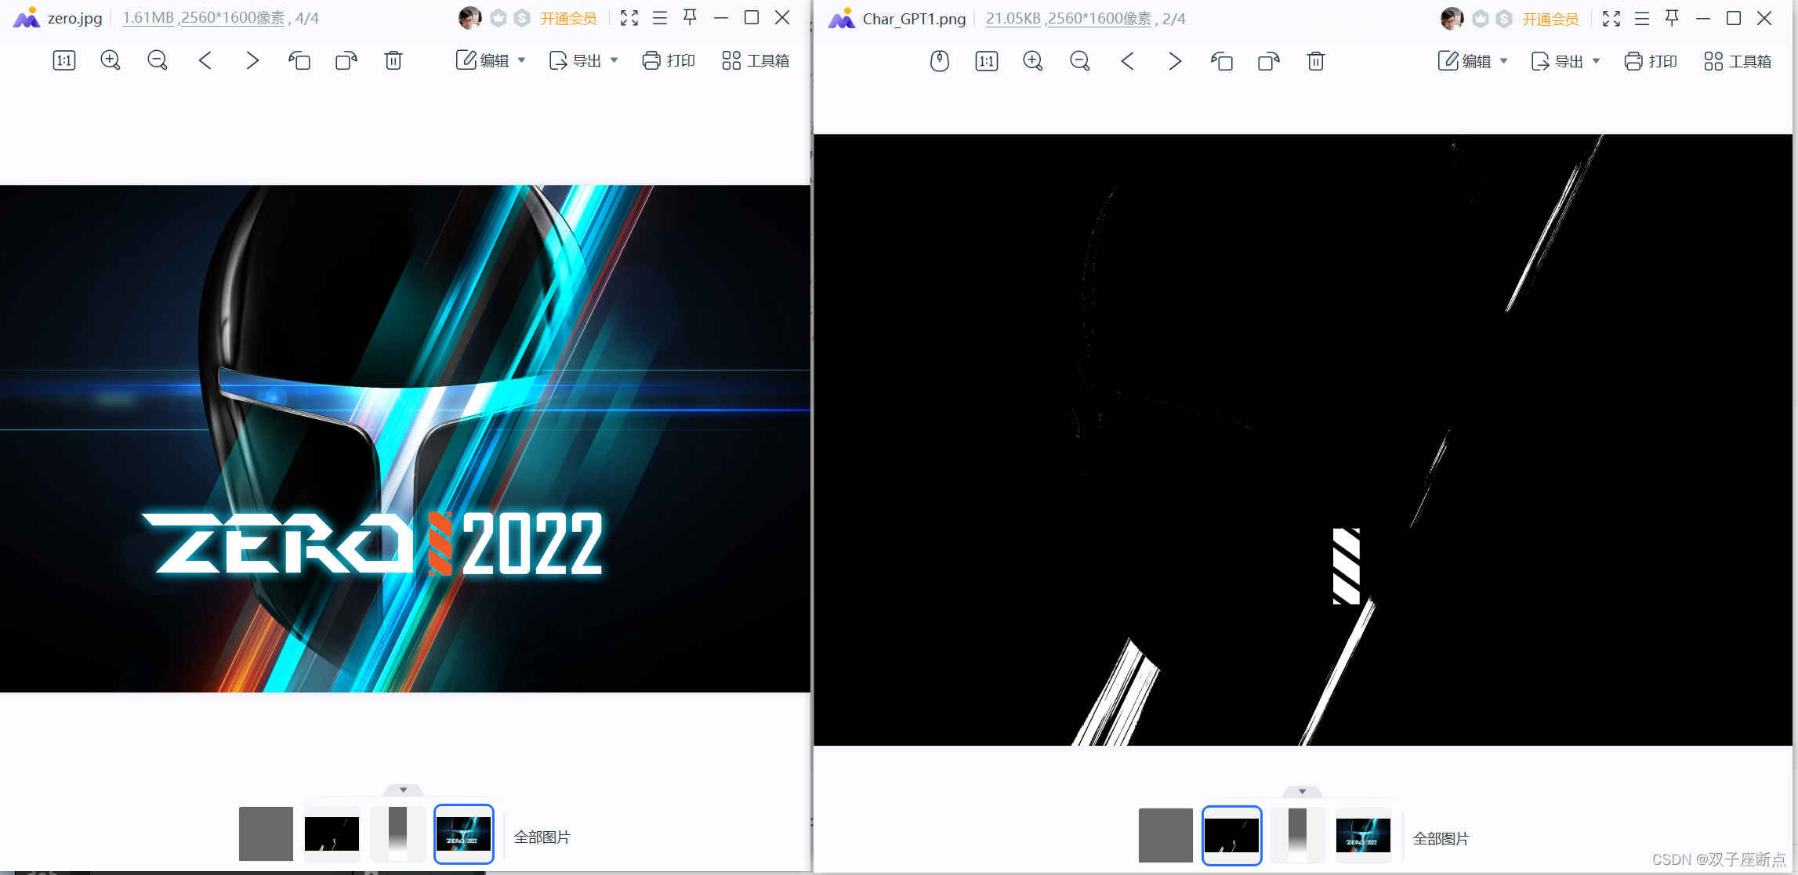Click shield badge icon in zero.jpg title bar

(498, 18)
